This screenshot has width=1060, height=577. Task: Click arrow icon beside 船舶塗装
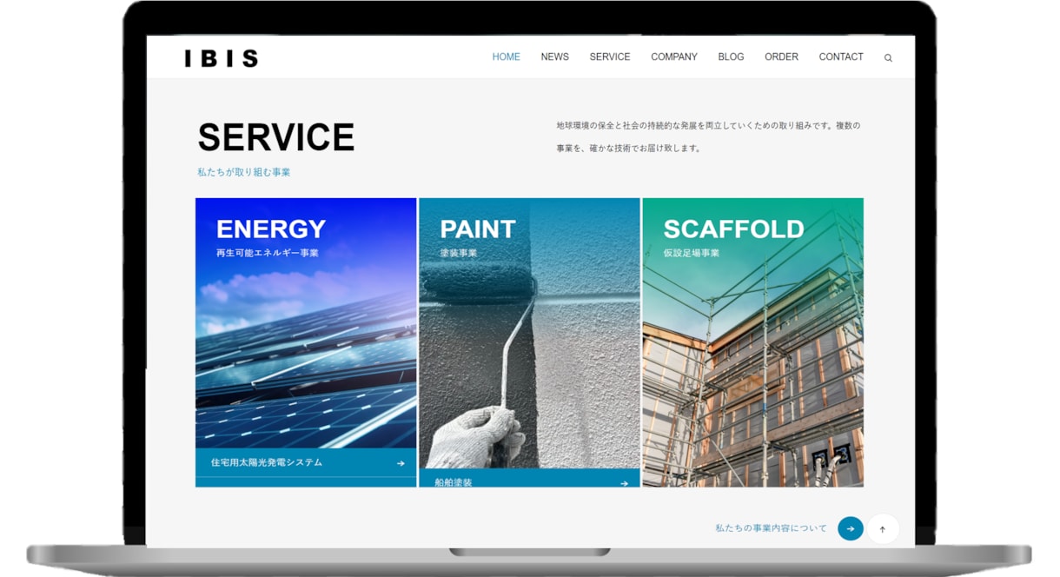(x=624, y=483)
